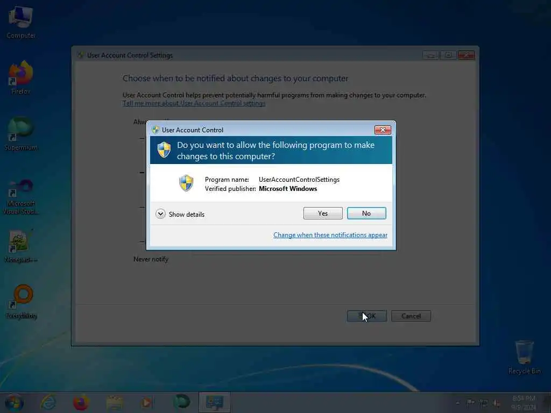Select the Supermium desktop shortcut

click(21, 134)
